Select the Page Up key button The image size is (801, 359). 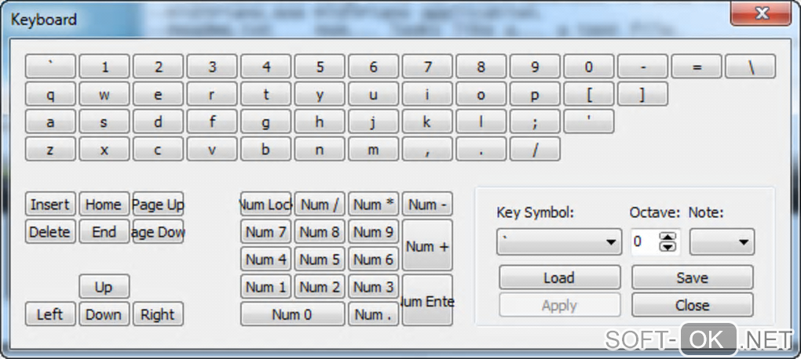[x=158, y=205]
